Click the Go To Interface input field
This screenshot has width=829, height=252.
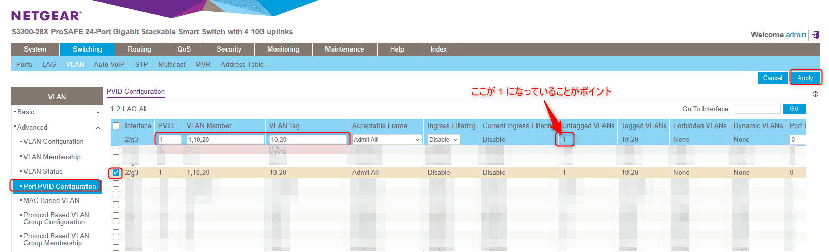pos(757,109)
